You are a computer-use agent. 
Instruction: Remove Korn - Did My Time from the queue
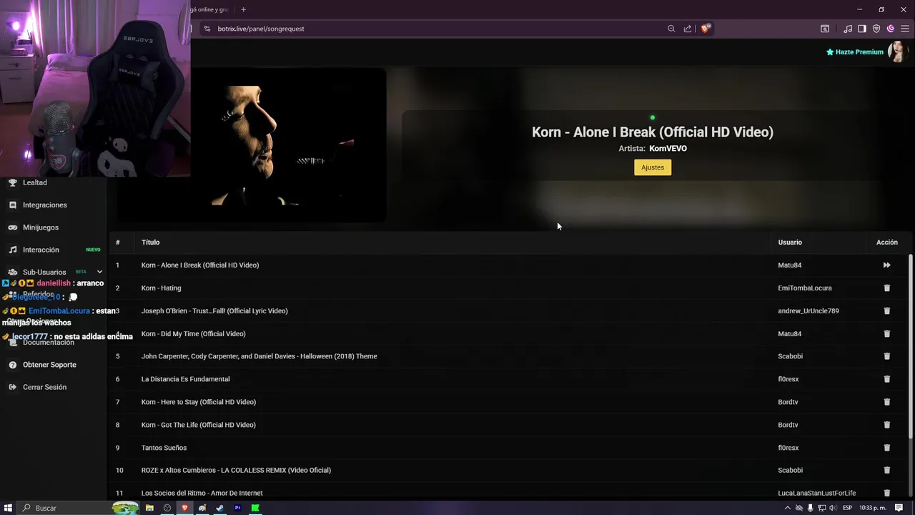(x=887, y=334)
